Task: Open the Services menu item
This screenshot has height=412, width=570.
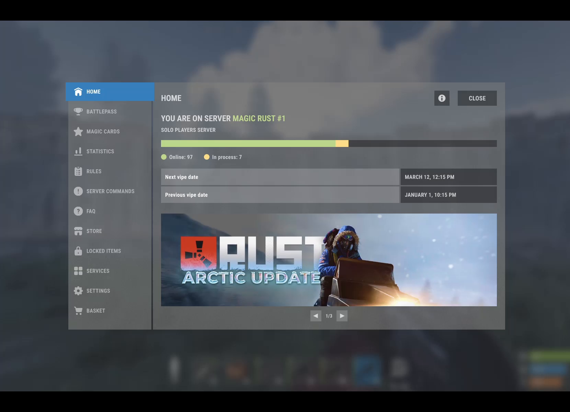Action: point(110,271)
